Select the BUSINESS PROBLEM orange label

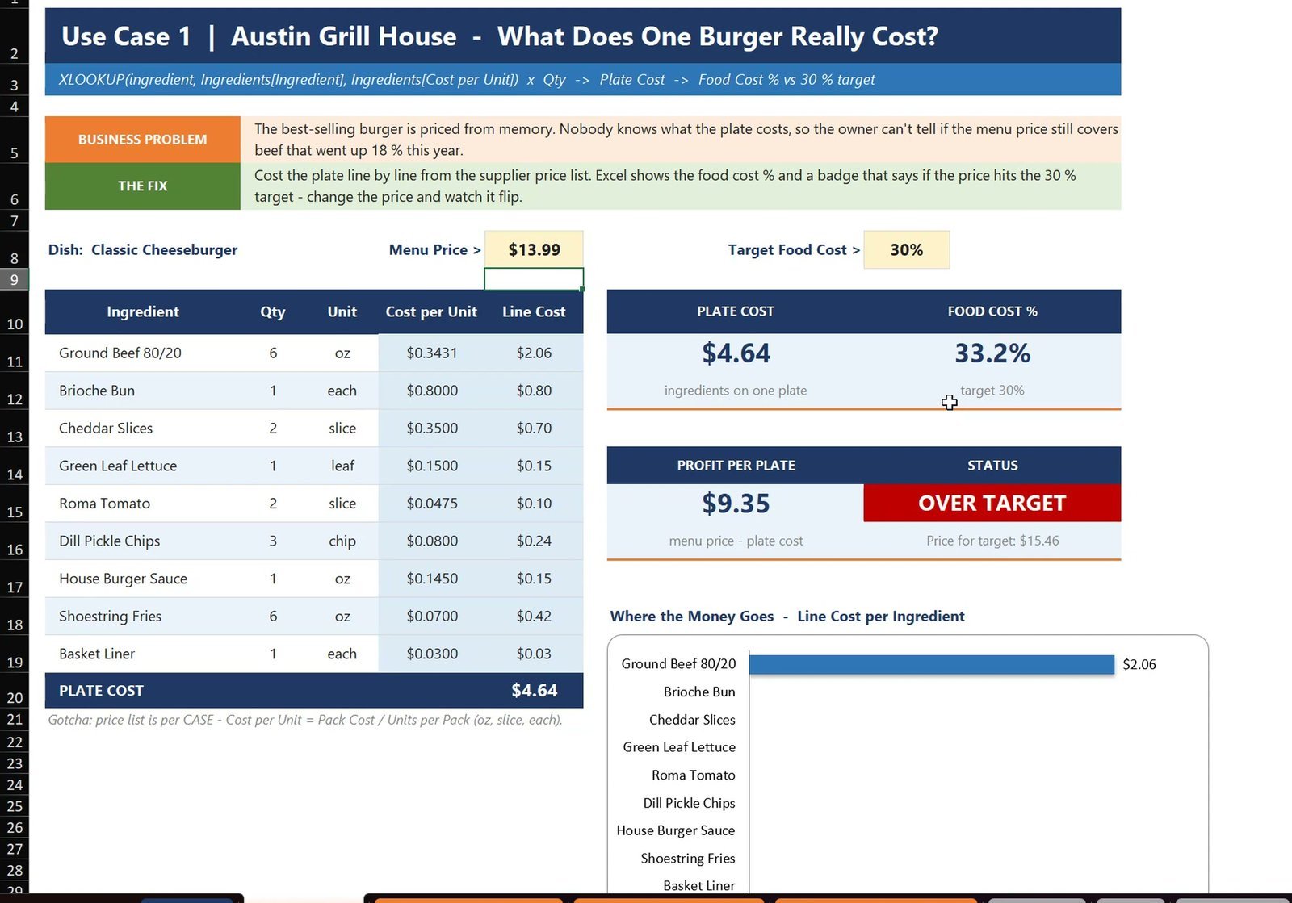point(143,140)
